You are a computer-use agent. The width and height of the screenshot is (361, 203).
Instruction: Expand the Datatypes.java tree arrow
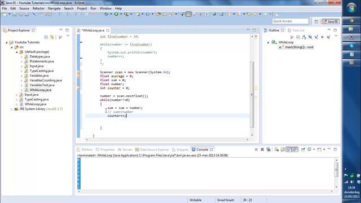click(21, 56)
